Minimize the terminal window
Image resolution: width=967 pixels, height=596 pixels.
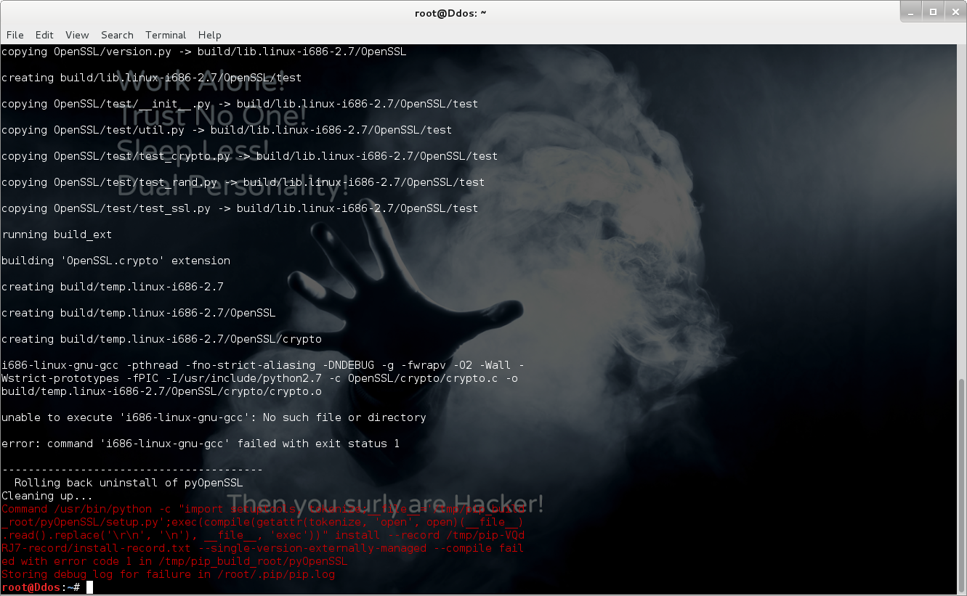[x=911, y=12]
